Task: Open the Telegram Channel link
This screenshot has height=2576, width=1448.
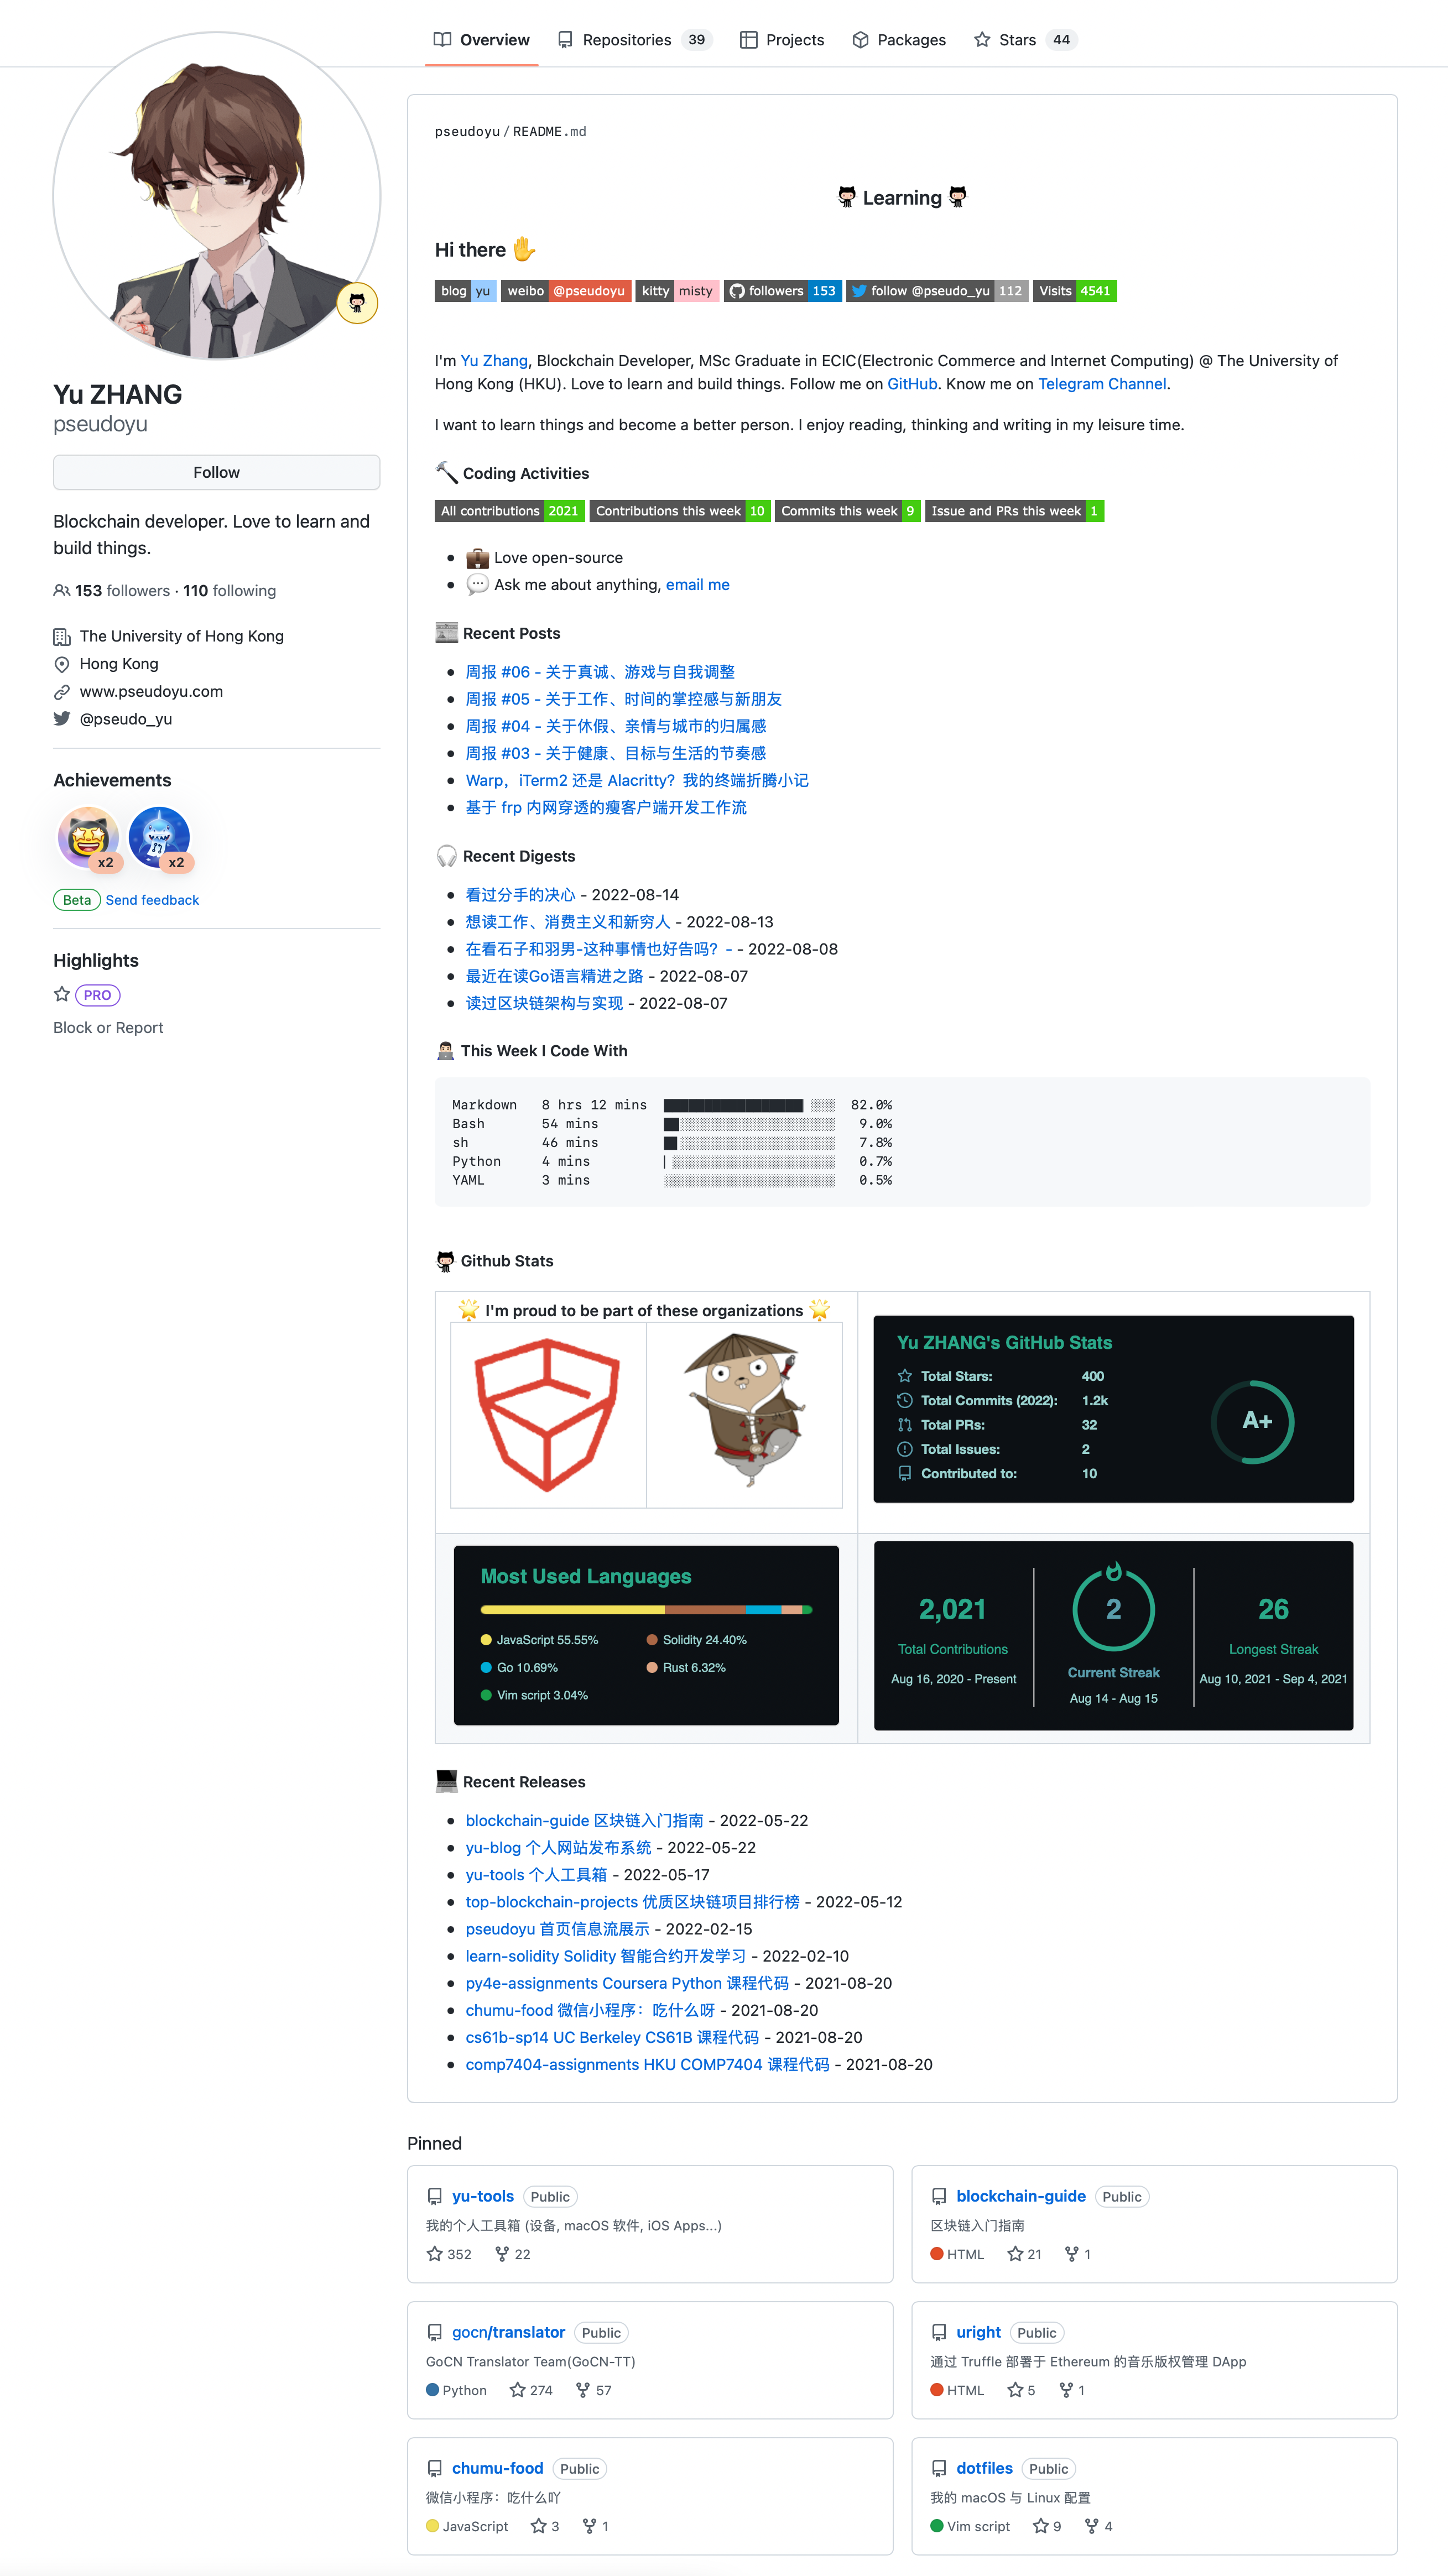Action: click(x=1101, y=384)
